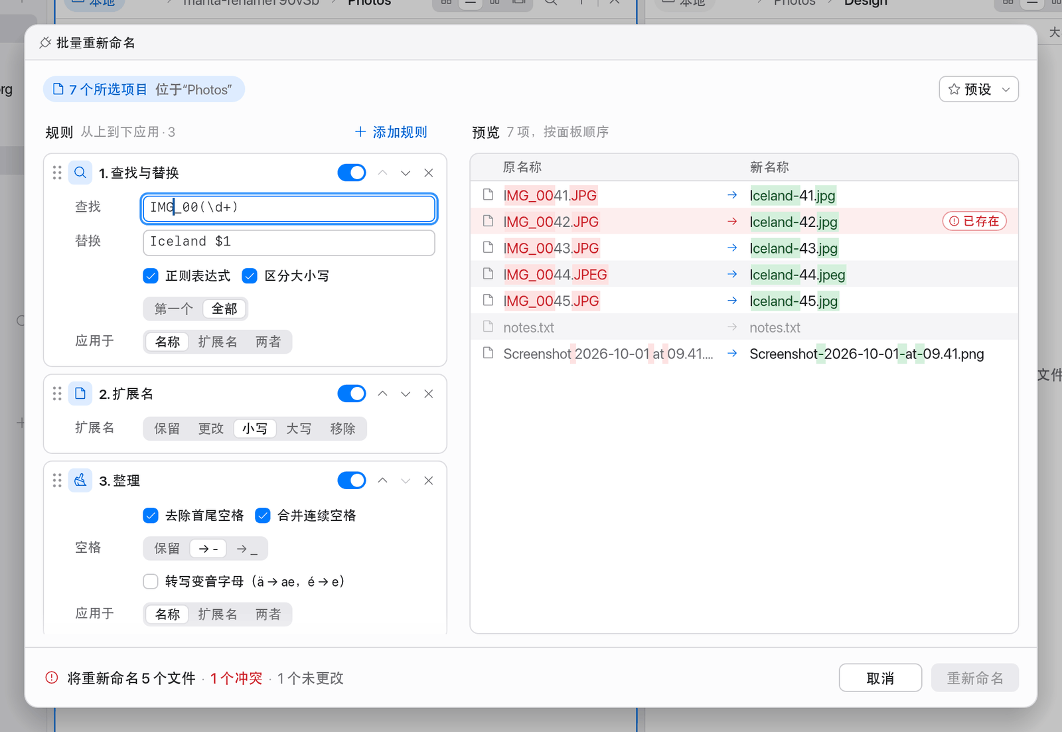The image size is (1062, 732).
Task: Click the drag handle of 整理 rule
Action: tap(57, 480)
